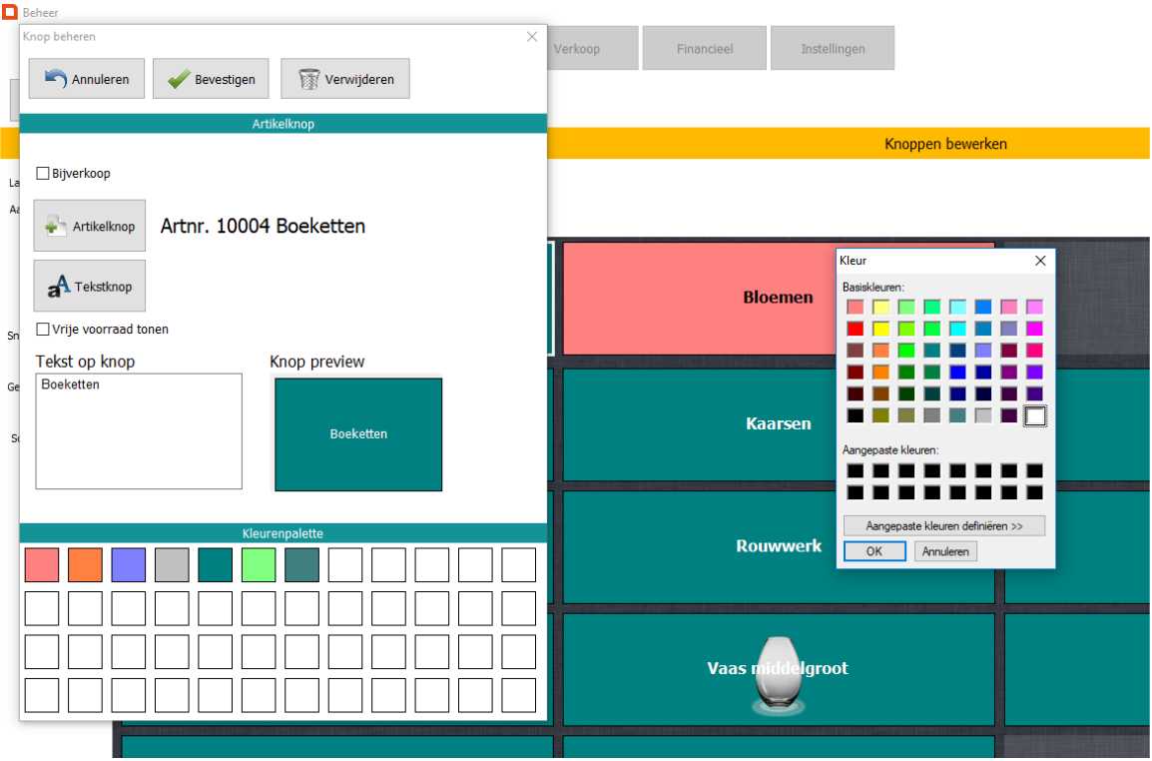Viewport: 1152px width, 761px height.
Task: Choose the white swatch in Basiskleuren
Action: 1035,415
